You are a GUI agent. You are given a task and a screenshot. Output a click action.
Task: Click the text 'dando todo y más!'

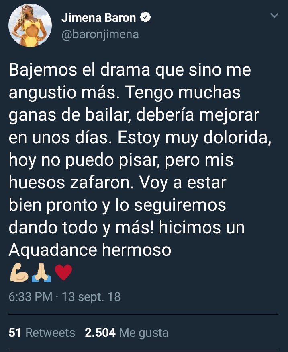tap(82, 227)
